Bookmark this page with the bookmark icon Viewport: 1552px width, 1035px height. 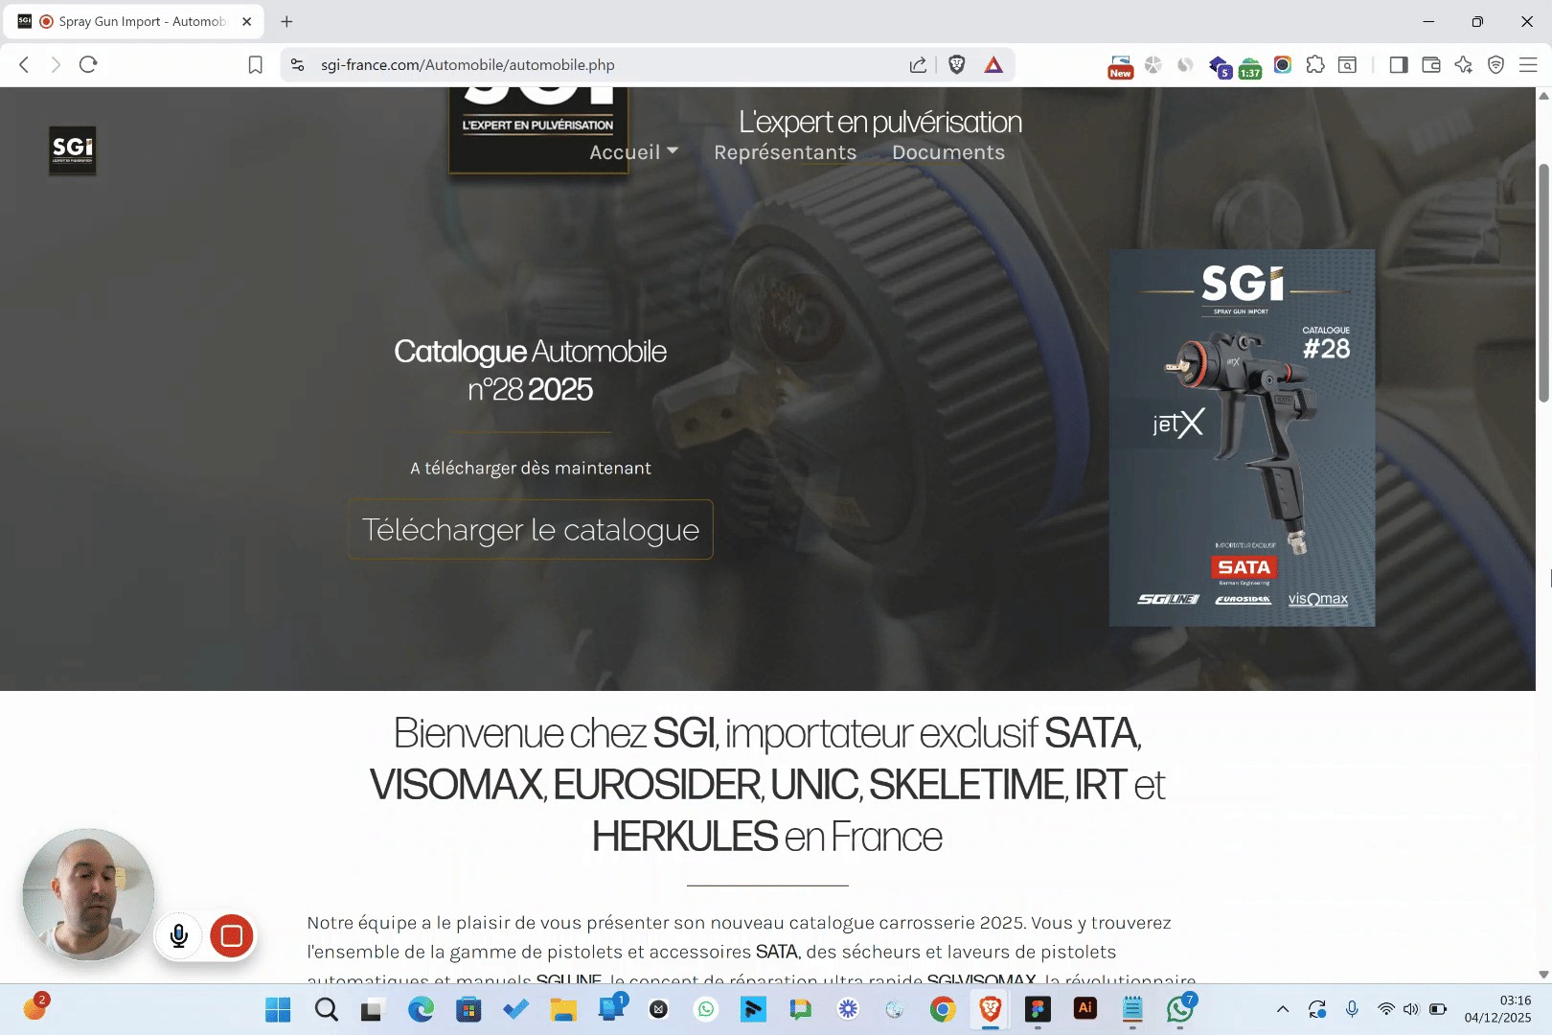coord(255,64)
